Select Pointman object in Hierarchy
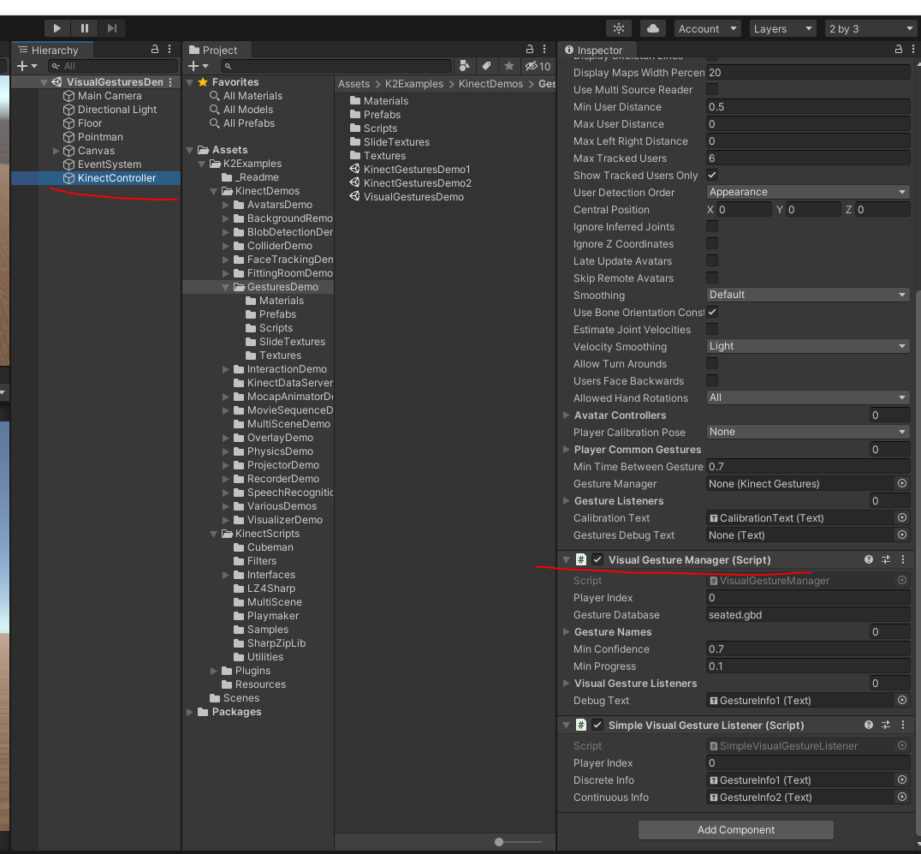The image size is (921, 854). coord(100,137)
